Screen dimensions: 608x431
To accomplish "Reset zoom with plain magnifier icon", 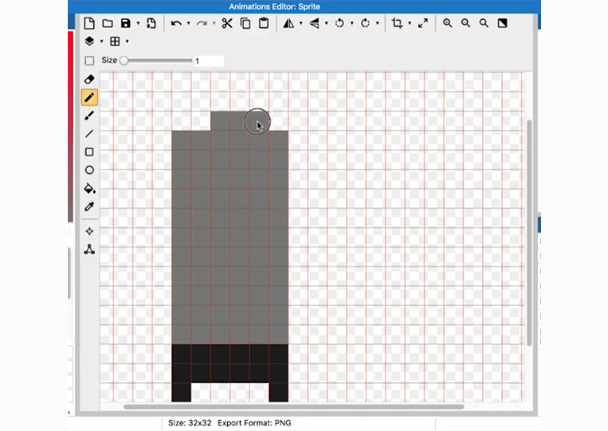I will (484, 23).
